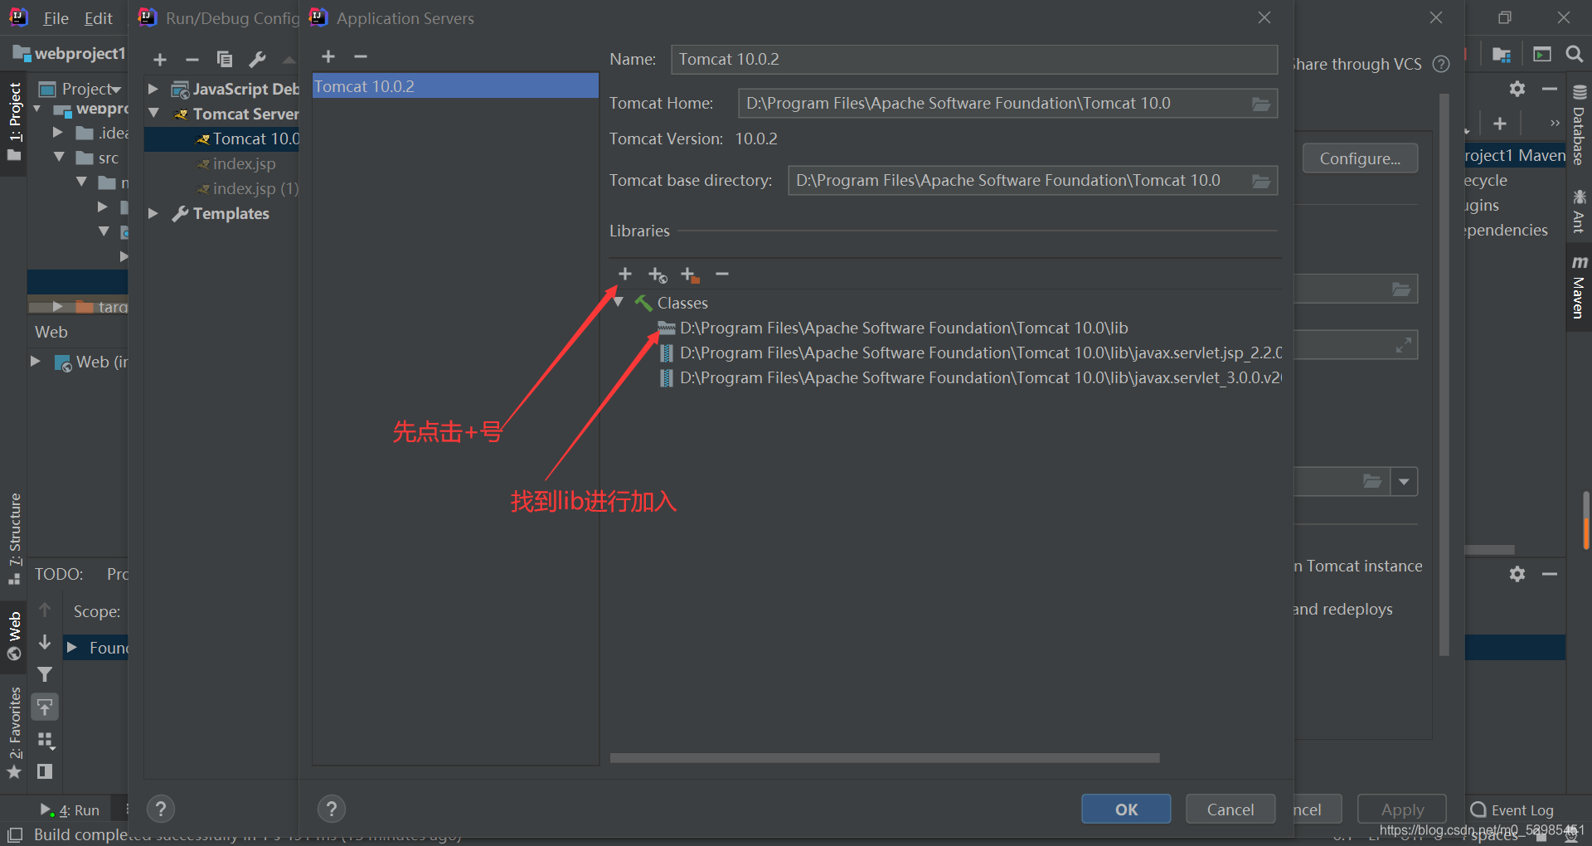Add a new run configuration
This screenshot has width=1592, height=846.
pyautogui.click(x=160, y=59)
